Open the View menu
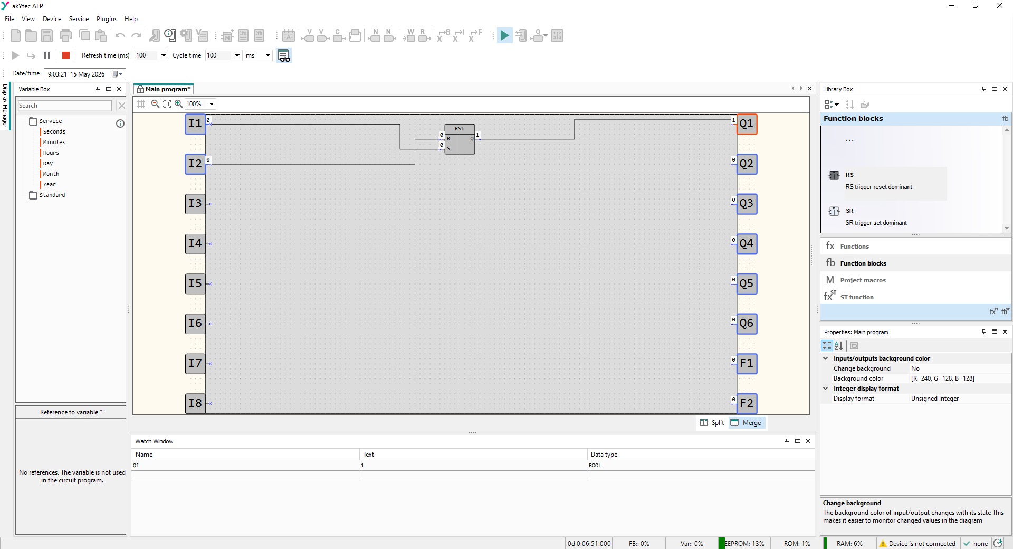Viewport: 1013px width, 549px height. [28, 19]
